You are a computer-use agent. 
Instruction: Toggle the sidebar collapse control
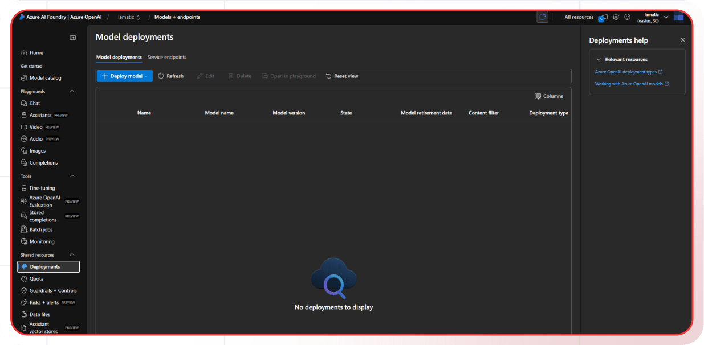click(x=73, y=37)
